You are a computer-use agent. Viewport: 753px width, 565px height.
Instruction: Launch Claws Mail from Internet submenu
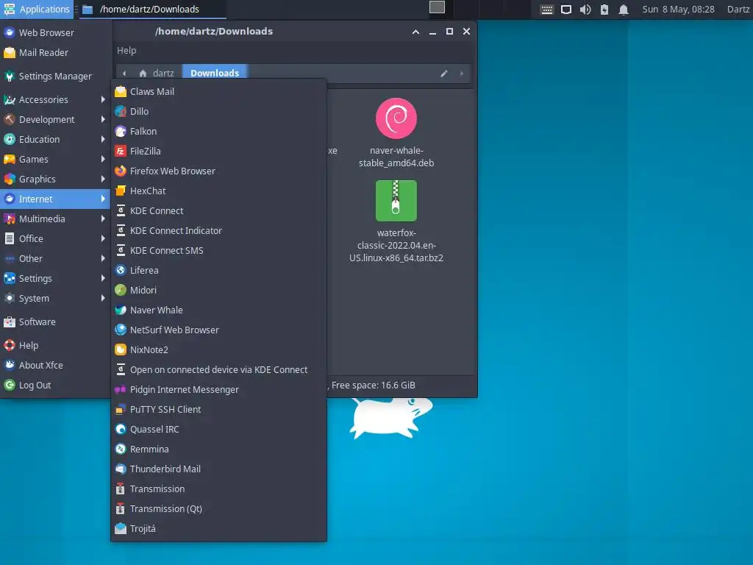coord(218,91)
